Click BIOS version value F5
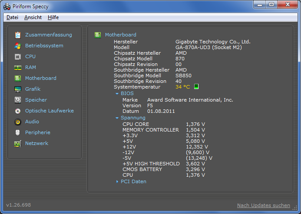 150,105
